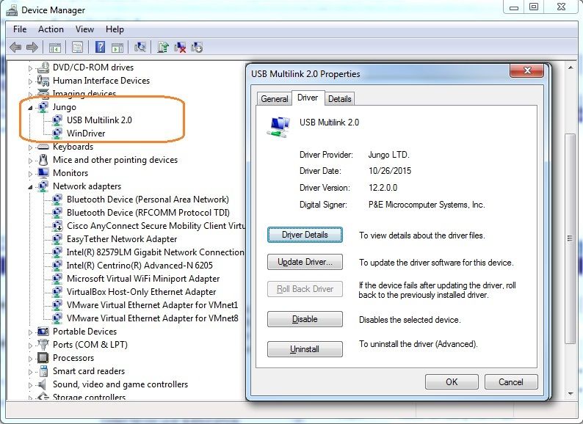
Task: Click the DVD/CD-ROM drives icon
Action: pyautogui.click(x=43, y=67)
